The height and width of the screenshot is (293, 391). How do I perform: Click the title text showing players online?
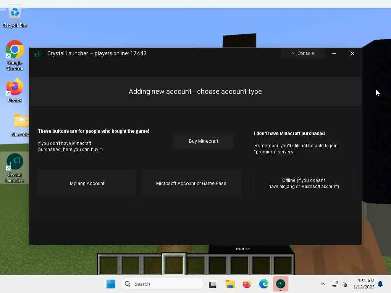point(97,53)
